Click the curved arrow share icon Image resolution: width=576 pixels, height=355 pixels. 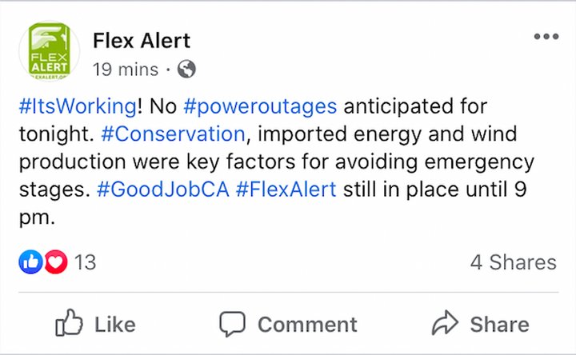[x=445, y=323]
